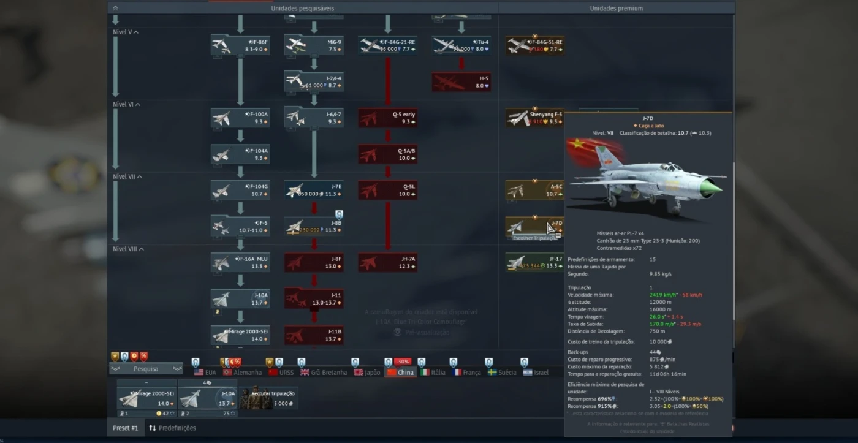
Task: Click the -30% discount badge above China
Action: coord(403,362)
